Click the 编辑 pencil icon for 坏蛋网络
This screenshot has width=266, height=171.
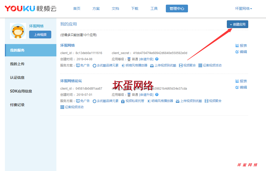click(x=237, y=52)
